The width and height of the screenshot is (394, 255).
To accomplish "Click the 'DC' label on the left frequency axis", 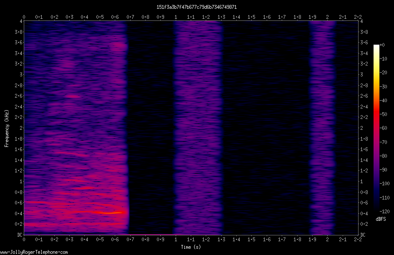I will tap(20, 235).
